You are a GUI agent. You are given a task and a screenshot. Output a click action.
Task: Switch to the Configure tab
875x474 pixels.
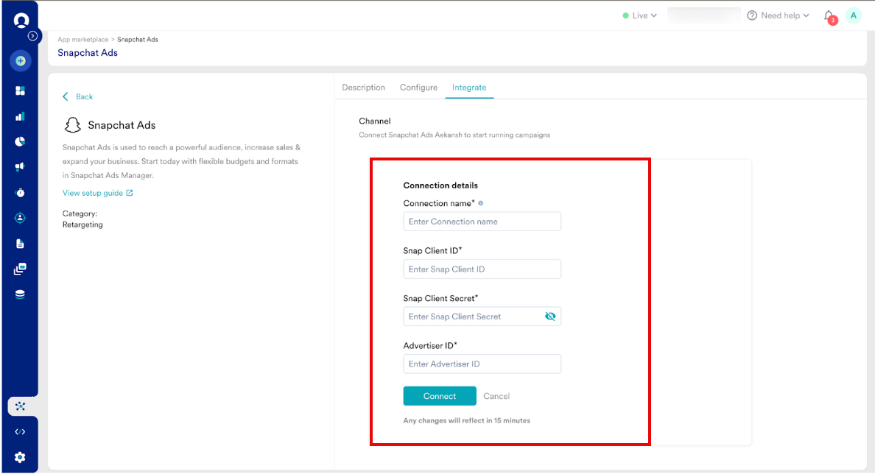point(418,87)
